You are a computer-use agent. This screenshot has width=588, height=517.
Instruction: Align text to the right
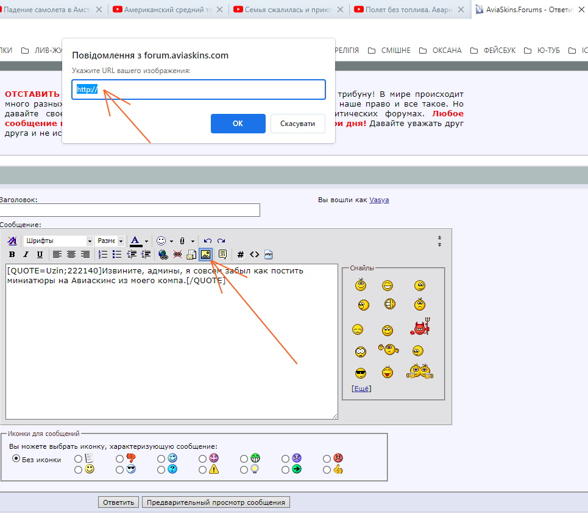pos(85,255)
